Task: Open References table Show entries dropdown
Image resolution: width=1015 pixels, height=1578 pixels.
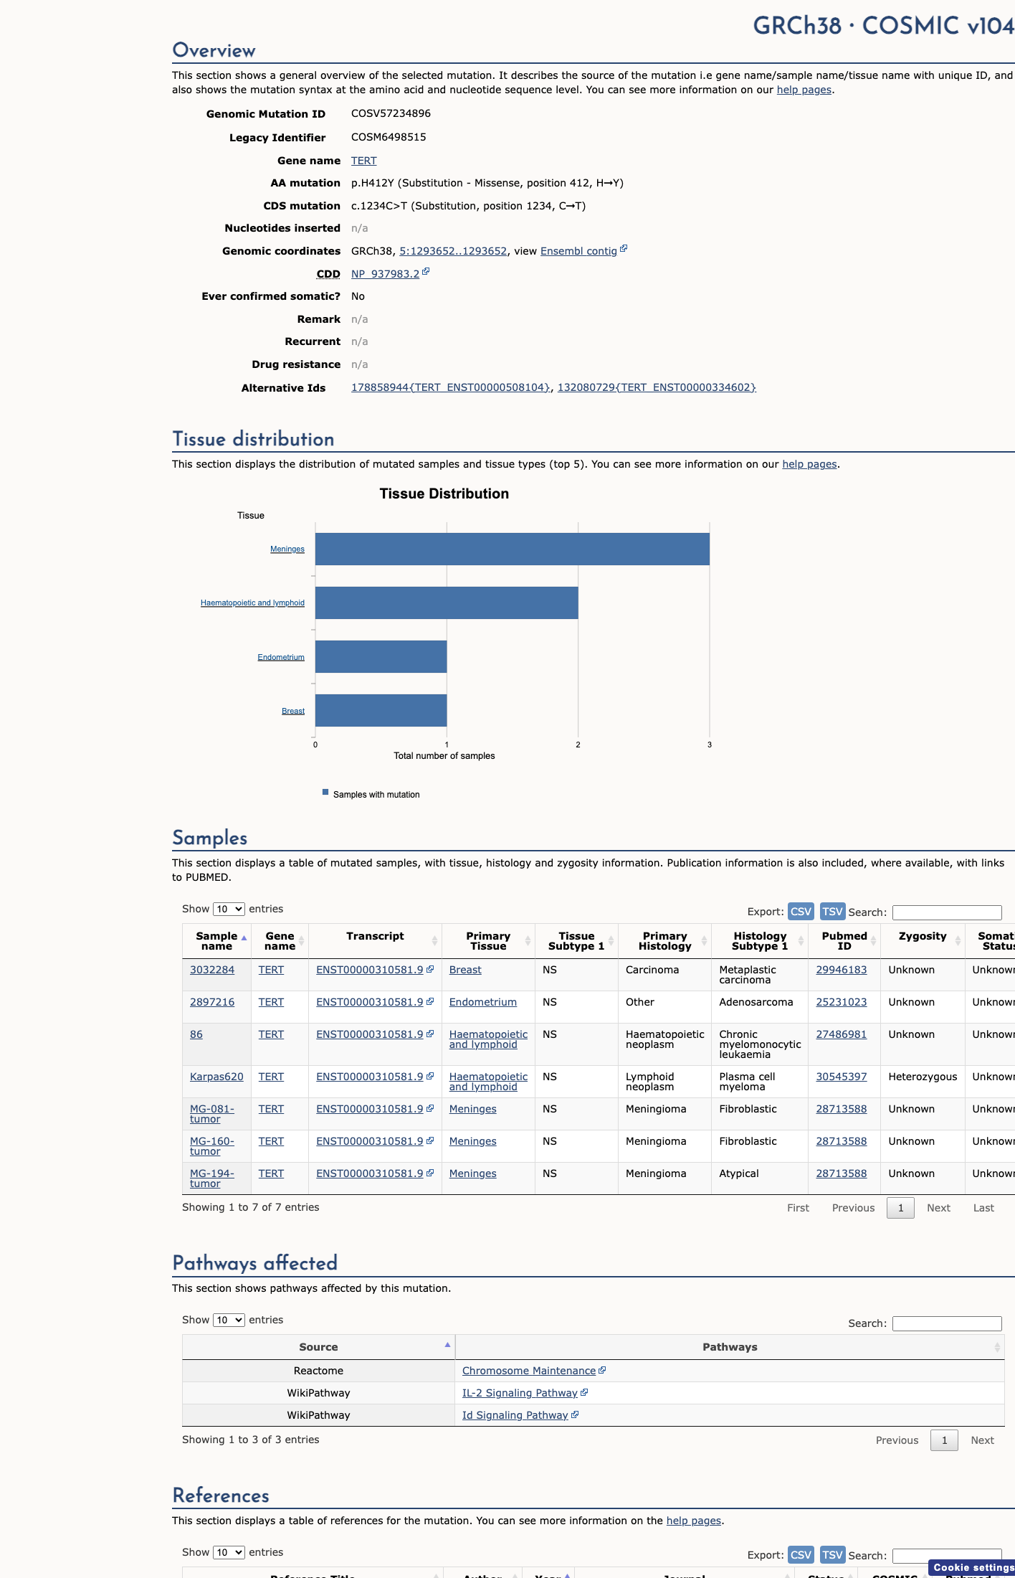Action: (229, 1552)
